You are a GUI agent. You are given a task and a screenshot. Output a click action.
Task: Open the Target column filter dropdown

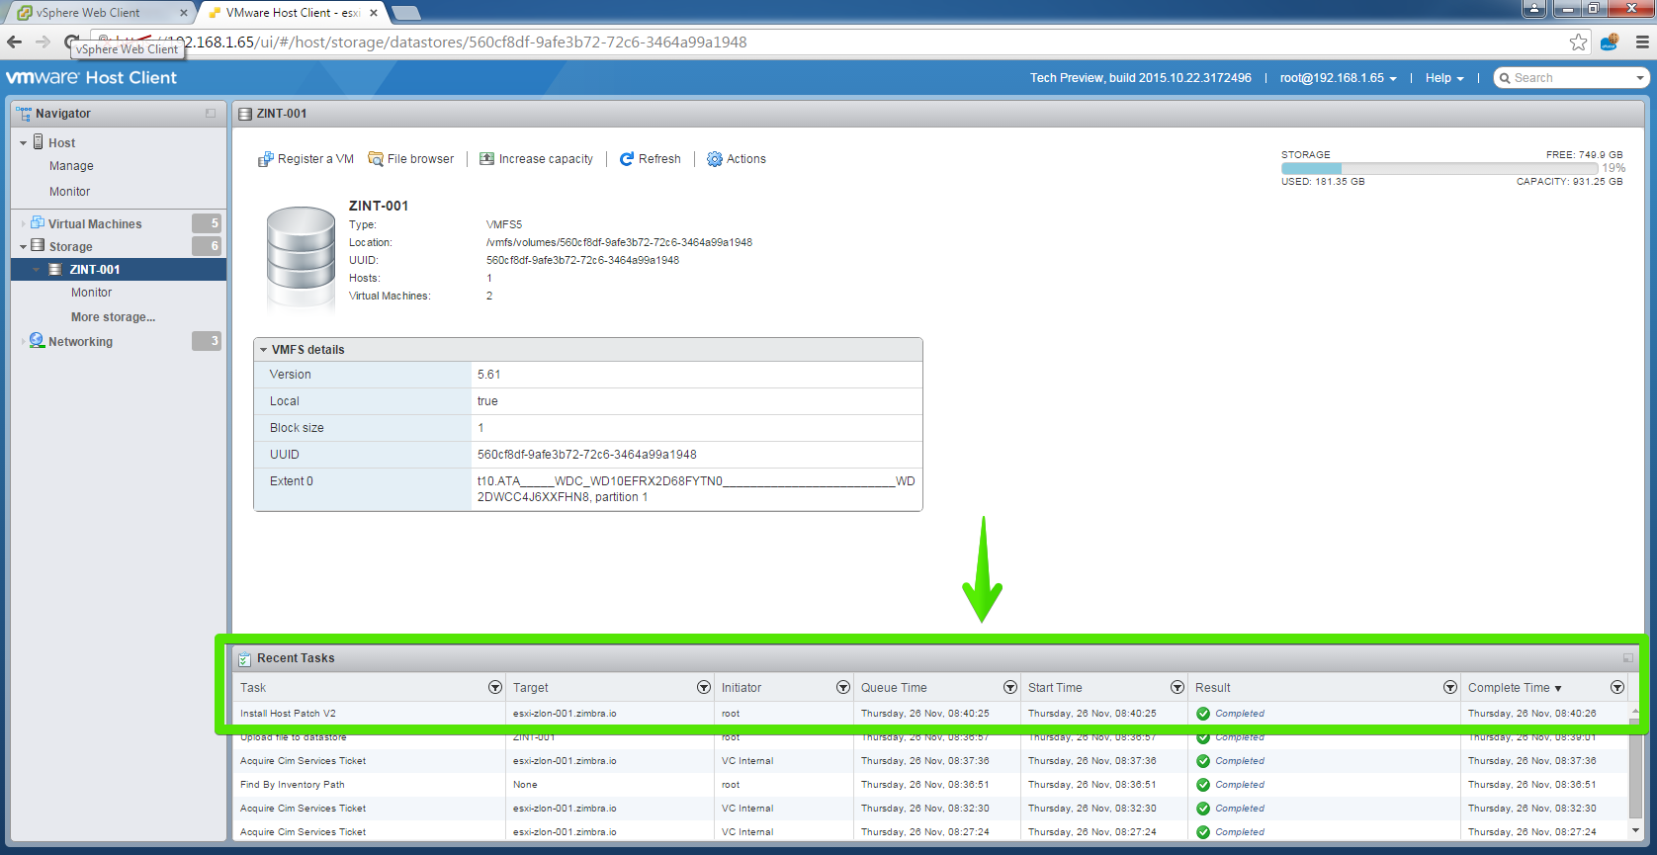[x=704, y=687]
